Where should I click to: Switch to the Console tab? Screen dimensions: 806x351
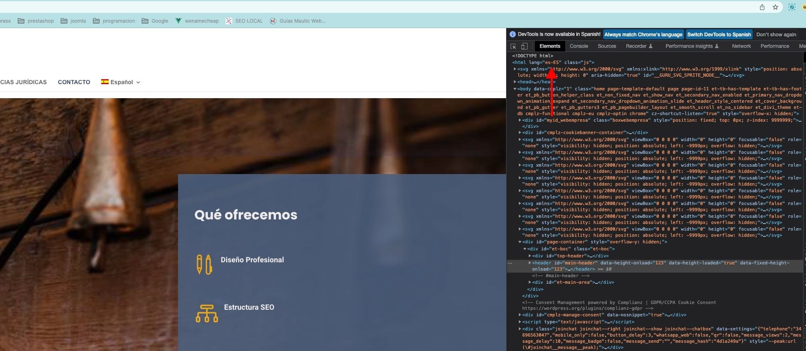pos(579,46)
